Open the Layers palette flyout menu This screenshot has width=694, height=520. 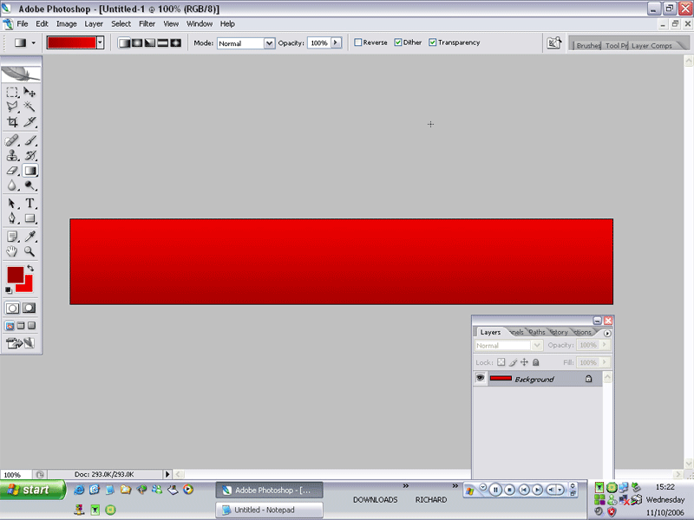[x=607, y=333]
